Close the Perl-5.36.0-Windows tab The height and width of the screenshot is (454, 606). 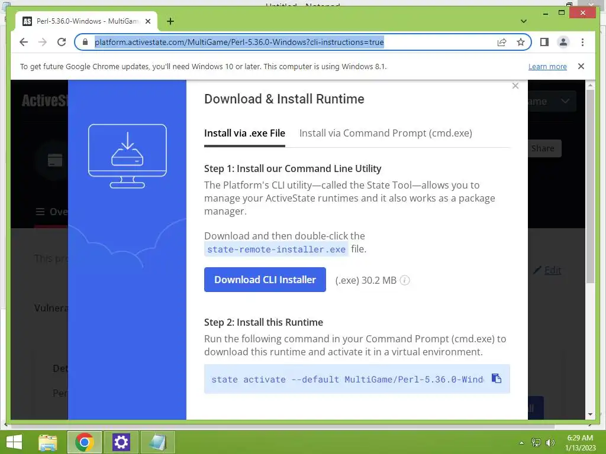coord(147,21)
